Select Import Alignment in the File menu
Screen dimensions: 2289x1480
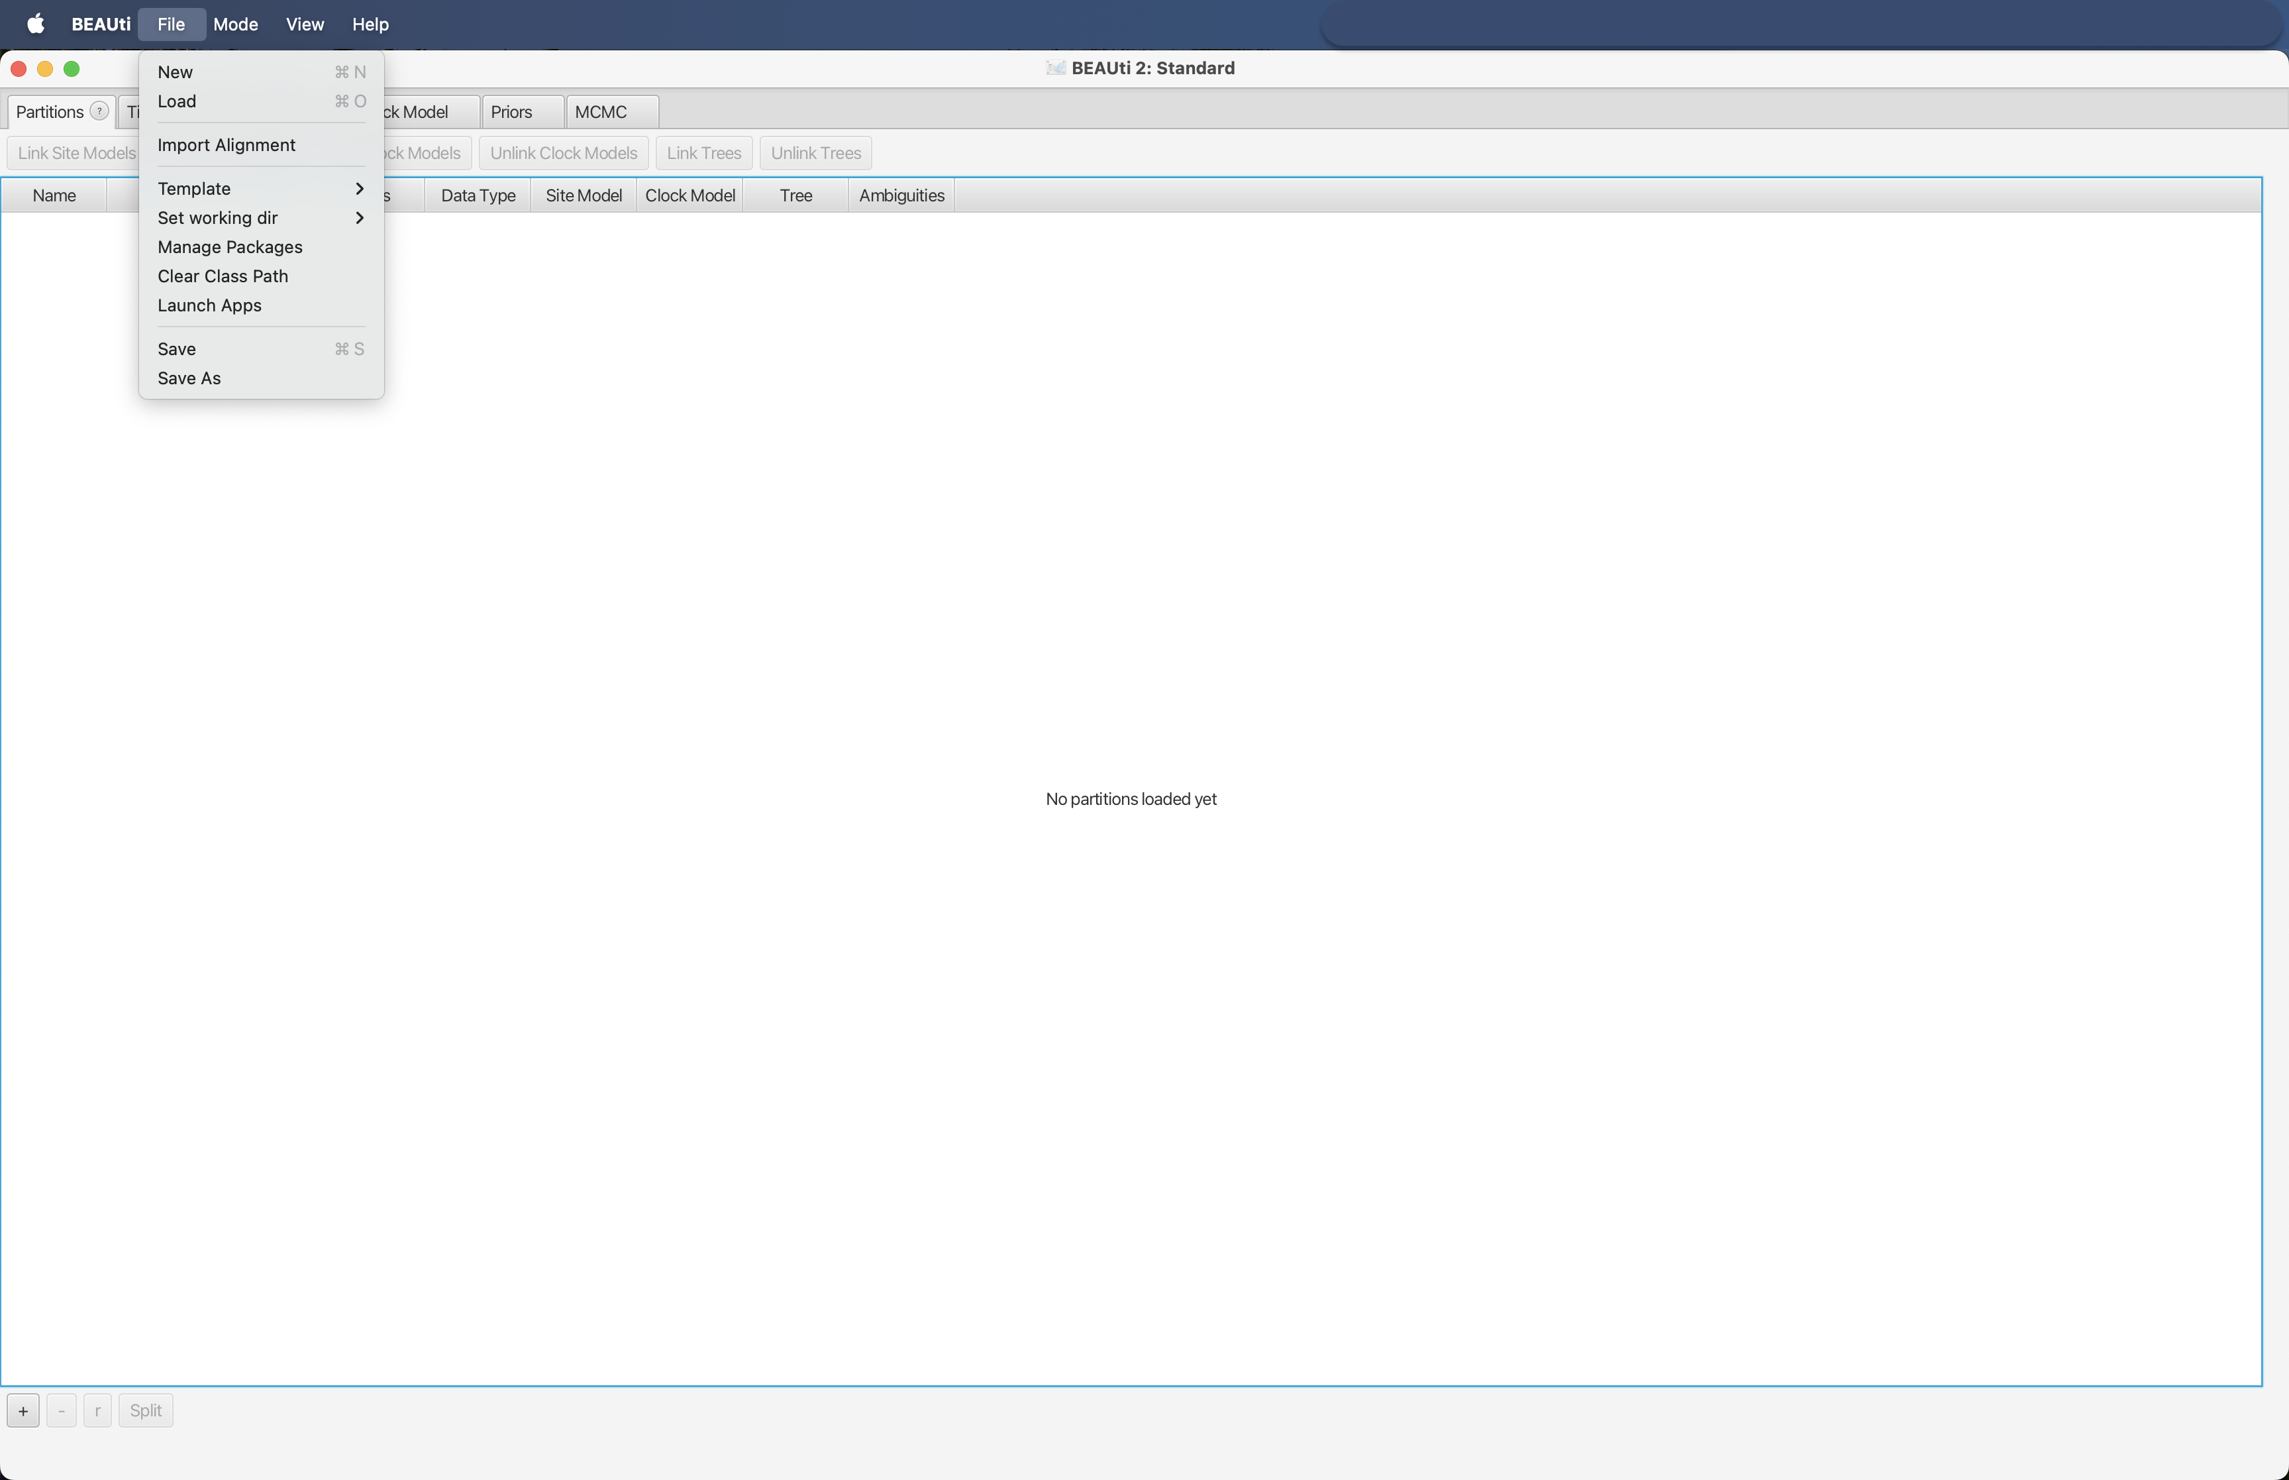tap(261, 145)
